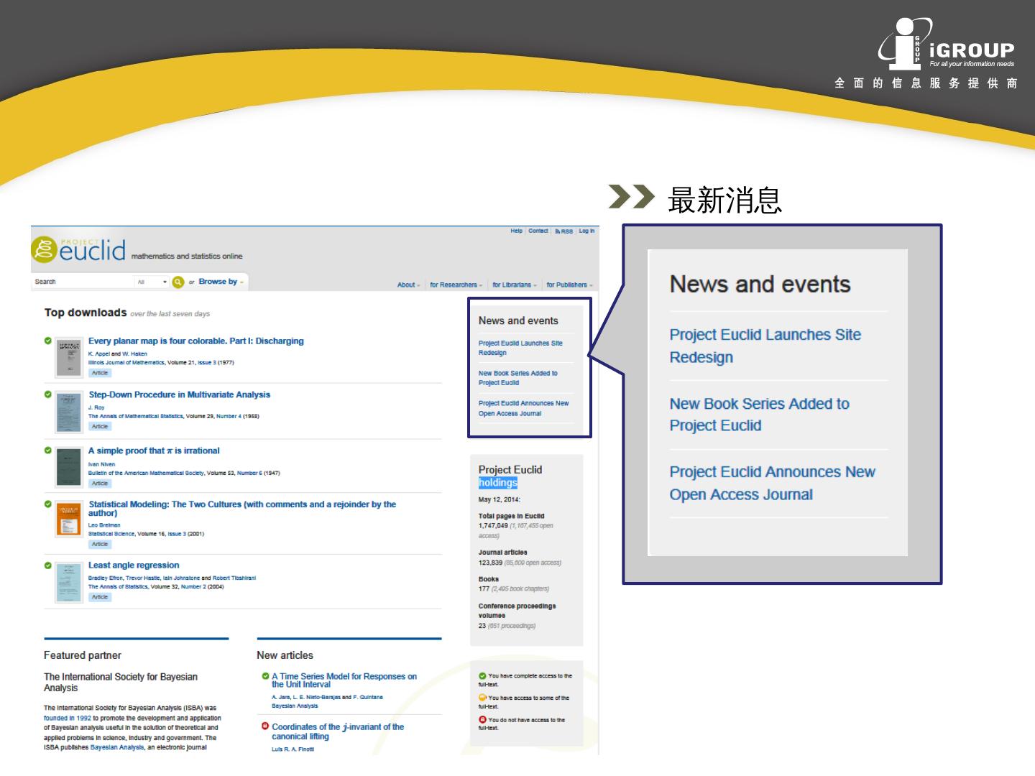1035x776 pixels.
Task: Open the Contact link in top bar
Action: (x=538, y=231)
